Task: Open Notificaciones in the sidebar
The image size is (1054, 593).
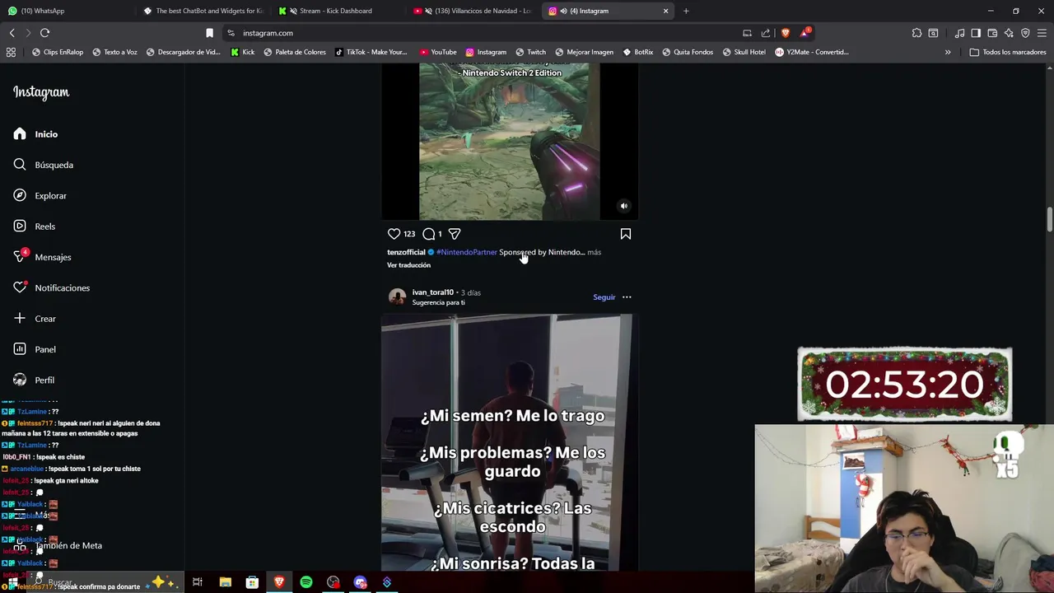Action: click(53, 287)
